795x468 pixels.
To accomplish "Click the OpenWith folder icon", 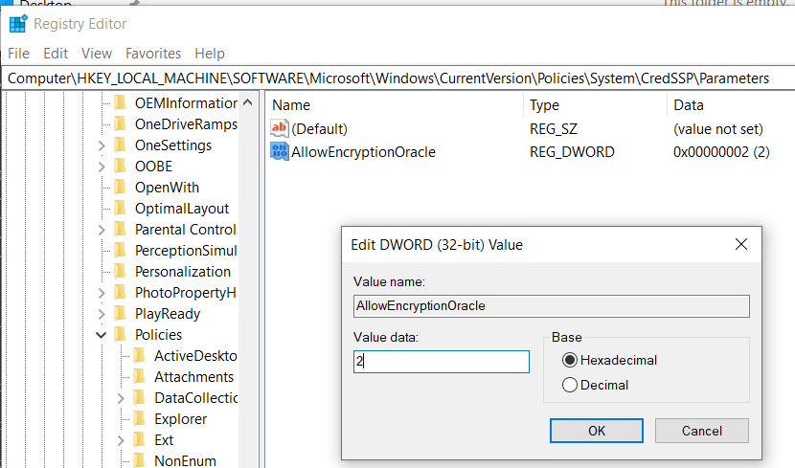I will [x=120, y=188].
